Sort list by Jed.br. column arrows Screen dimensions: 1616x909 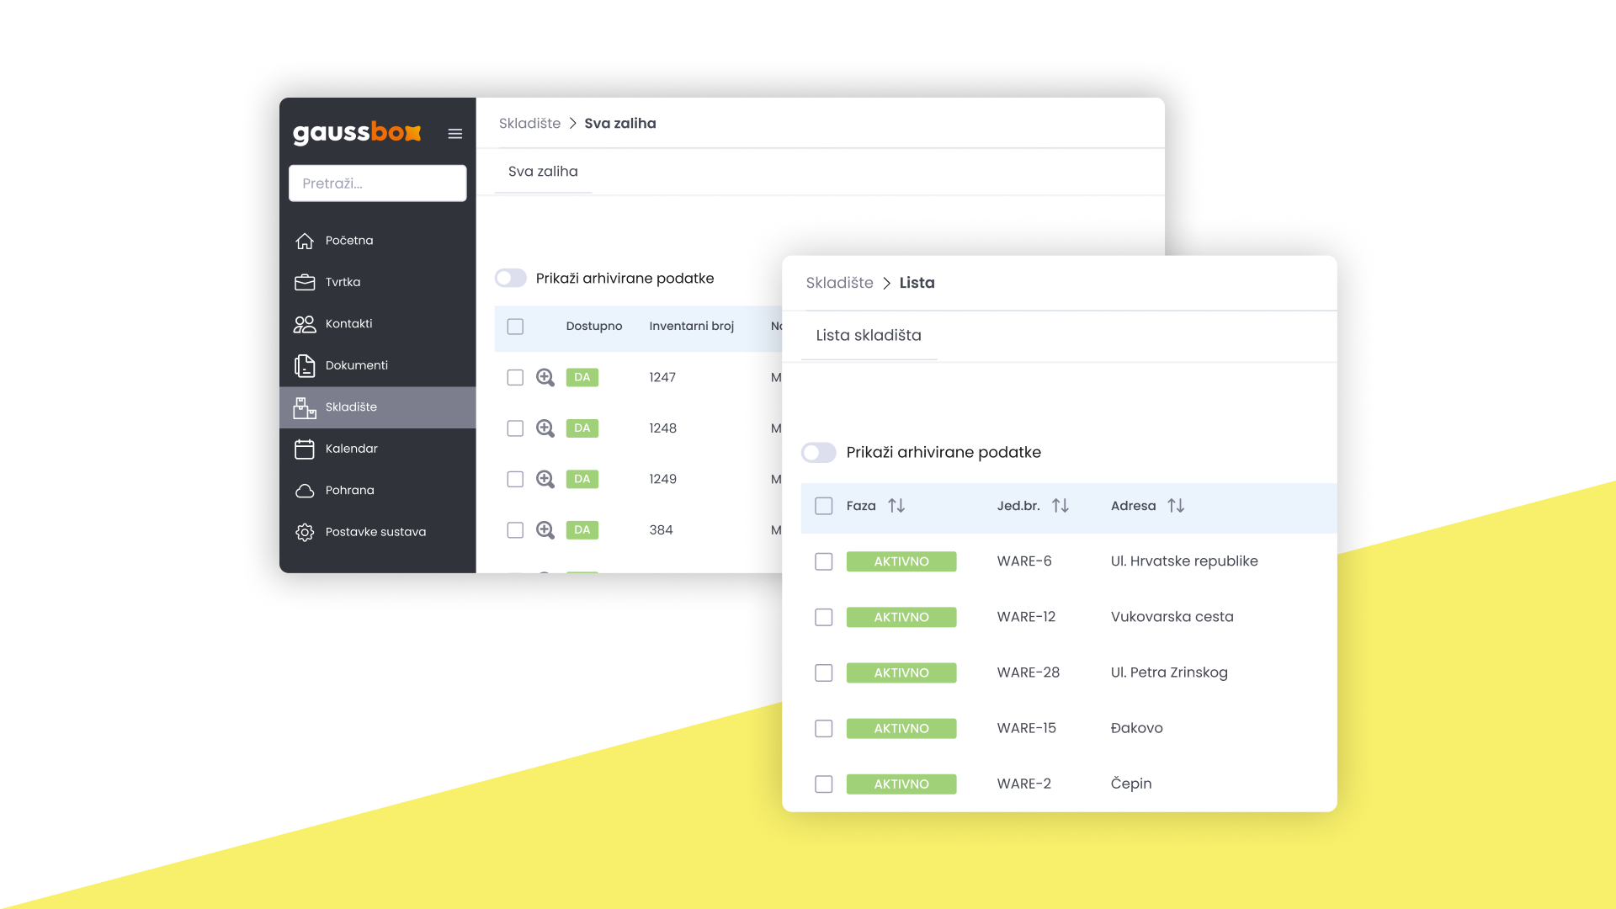pos(1060,506)
